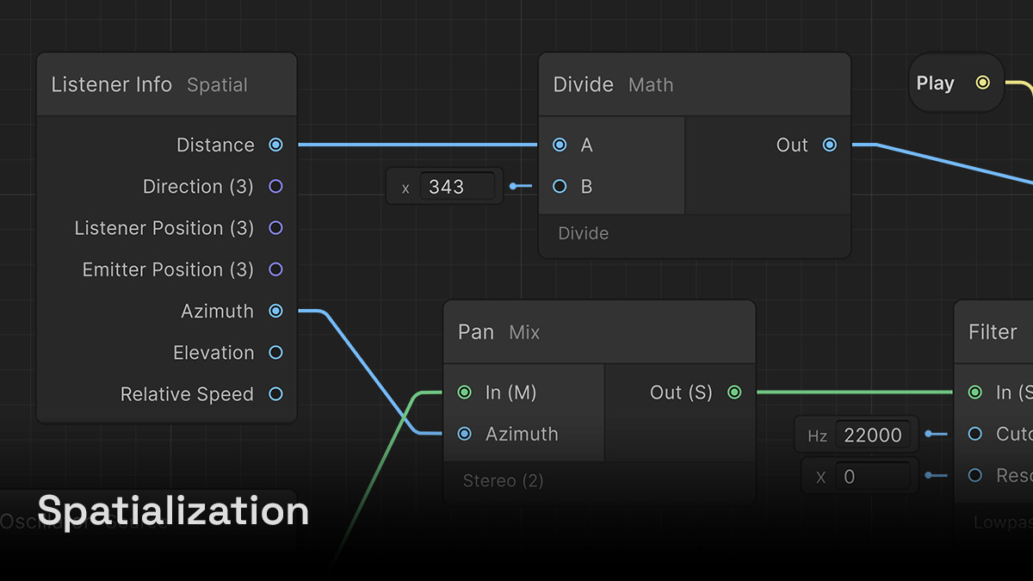The height and width of the screenshot is (581, 1033).
Task: Click the Azimuth input port on Pan node
Action: coord(465,434)
